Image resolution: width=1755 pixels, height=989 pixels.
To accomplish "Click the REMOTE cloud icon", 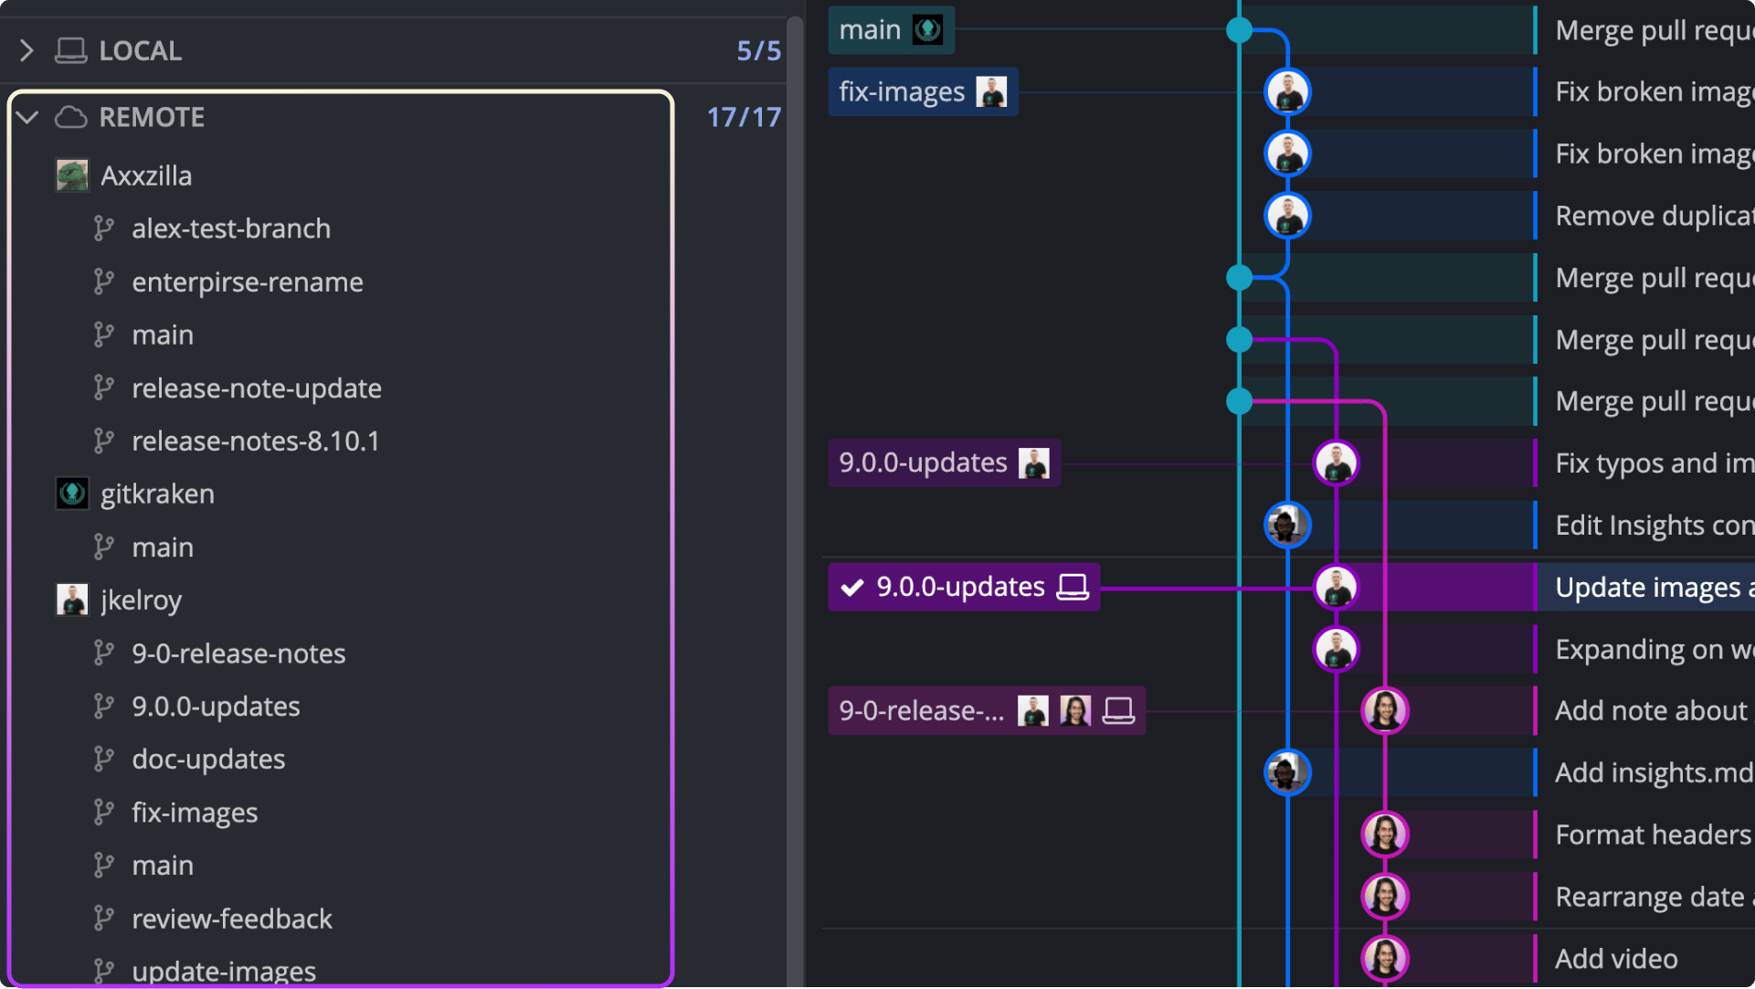I will [71, 117].
